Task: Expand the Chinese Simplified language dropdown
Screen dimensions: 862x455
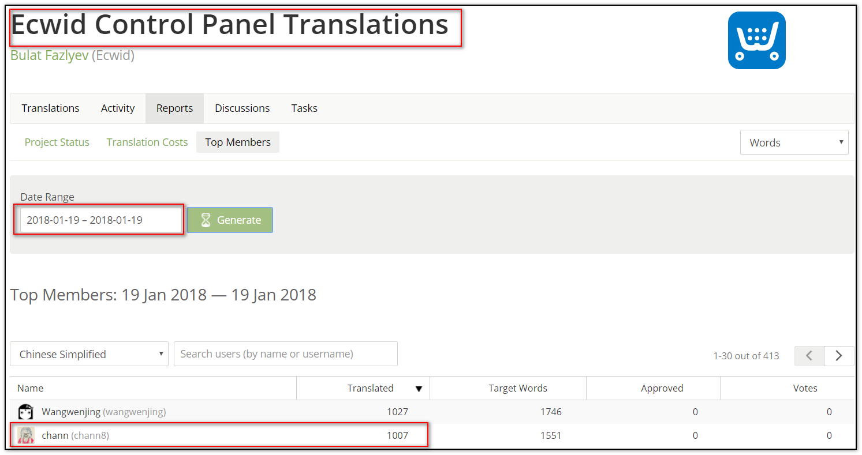Action: pyautogui.click(x=89, y=354)
